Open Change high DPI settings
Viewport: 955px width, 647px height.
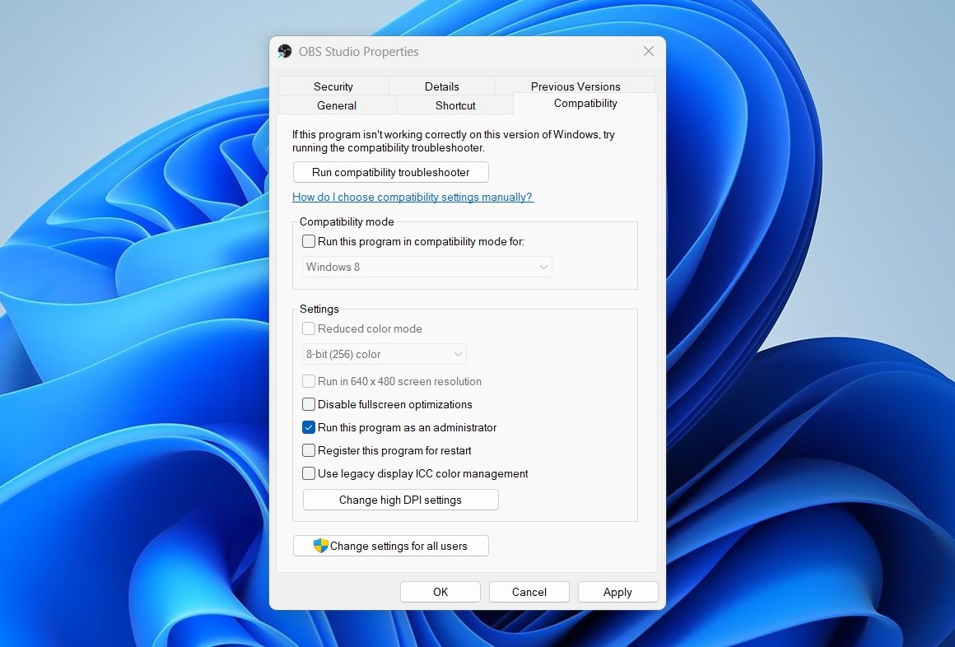[x=400, y=500]
